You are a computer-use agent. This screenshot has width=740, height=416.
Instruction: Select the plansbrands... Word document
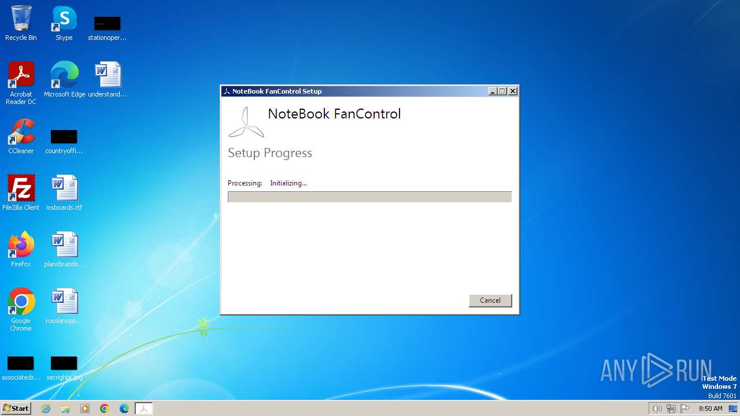(x=64, y=250)
